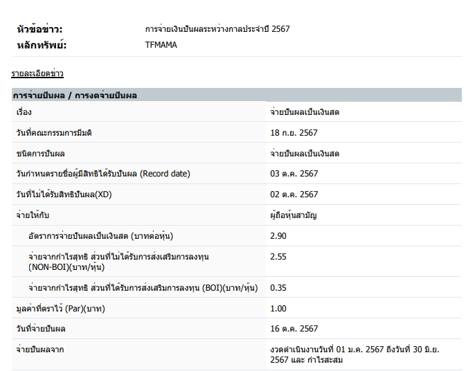Click the XD date value 02 ต.ค. 2567
Image resolution: width=475 pixels, height=371 pixels.
click(294, 194)
